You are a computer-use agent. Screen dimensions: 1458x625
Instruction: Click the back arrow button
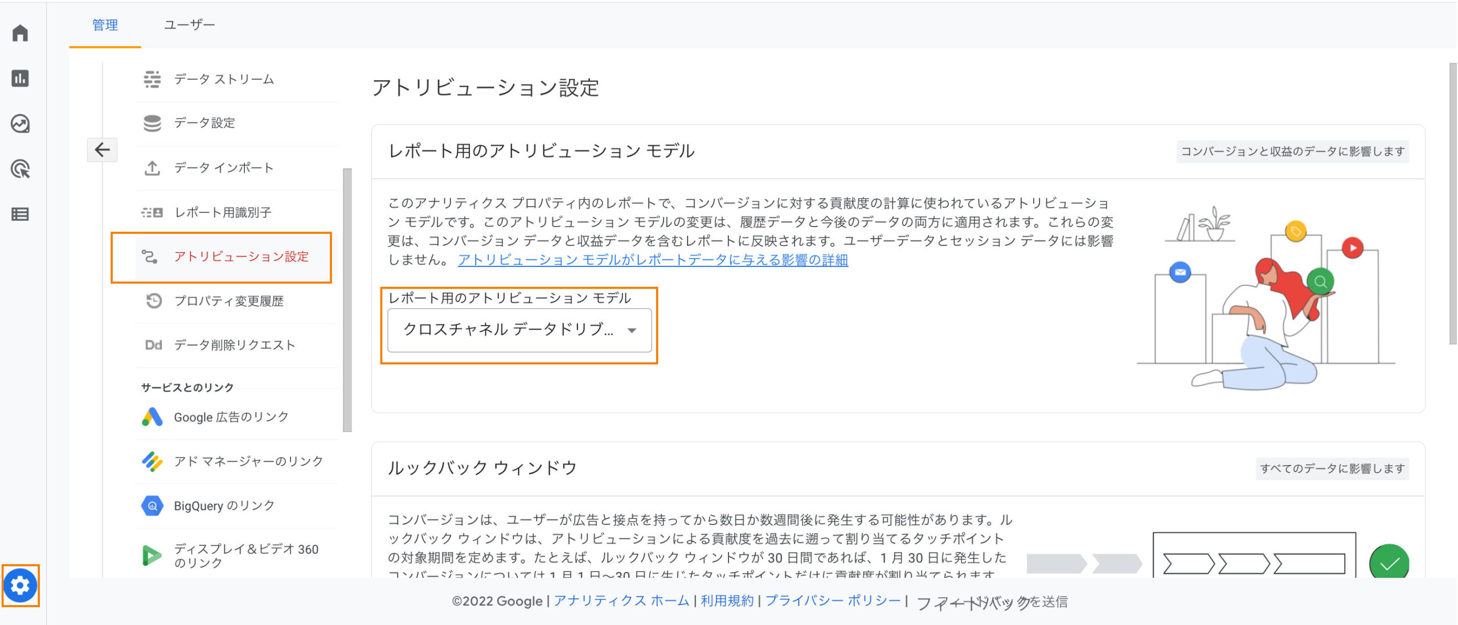pos(103,150)
